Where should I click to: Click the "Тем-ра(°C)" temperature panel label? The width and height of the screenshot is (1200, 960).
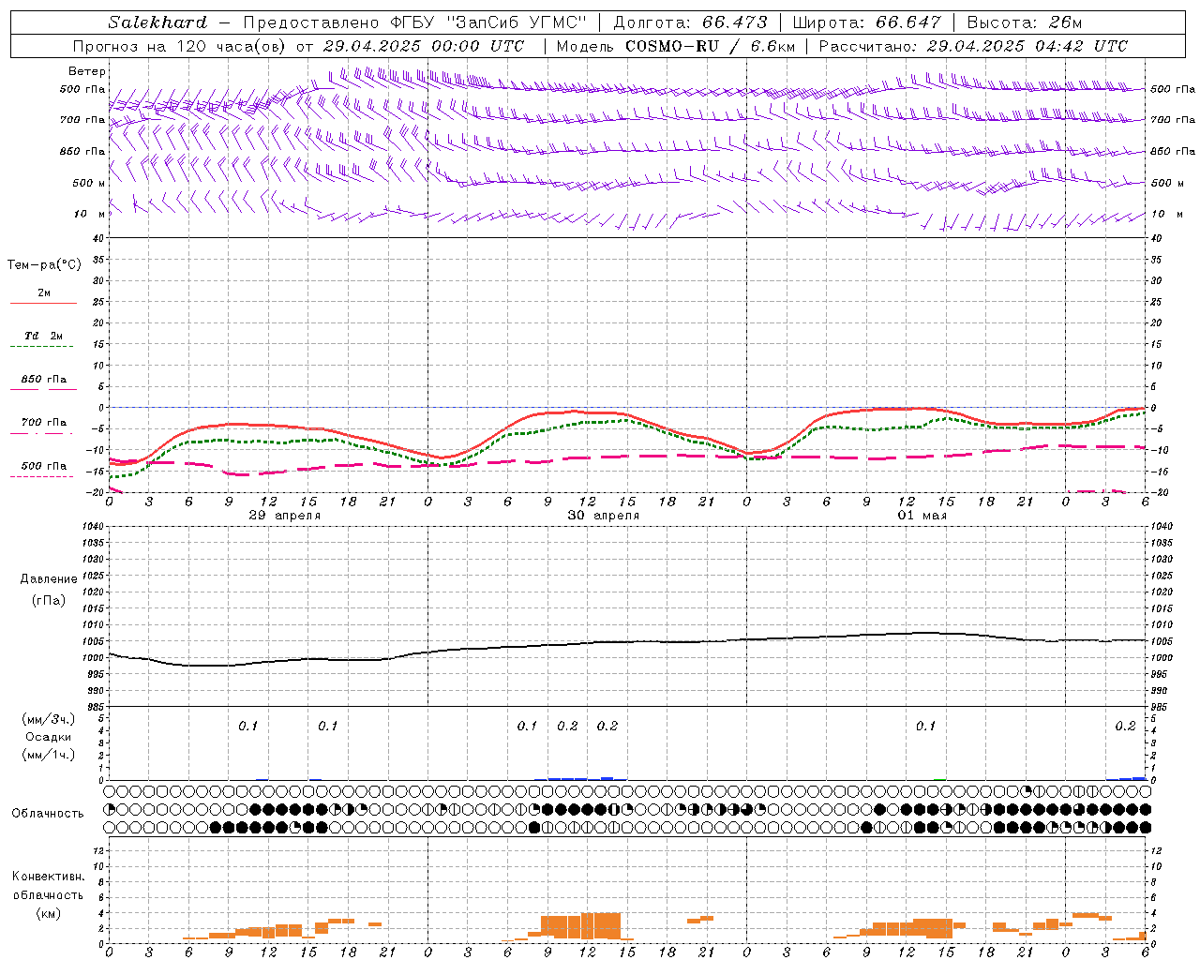click(44, 265)
